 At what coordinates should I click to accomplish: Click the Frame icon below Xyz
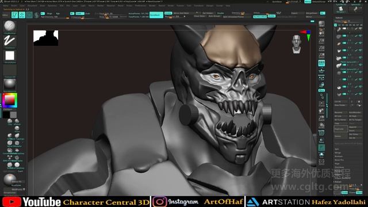pos(321,103)
